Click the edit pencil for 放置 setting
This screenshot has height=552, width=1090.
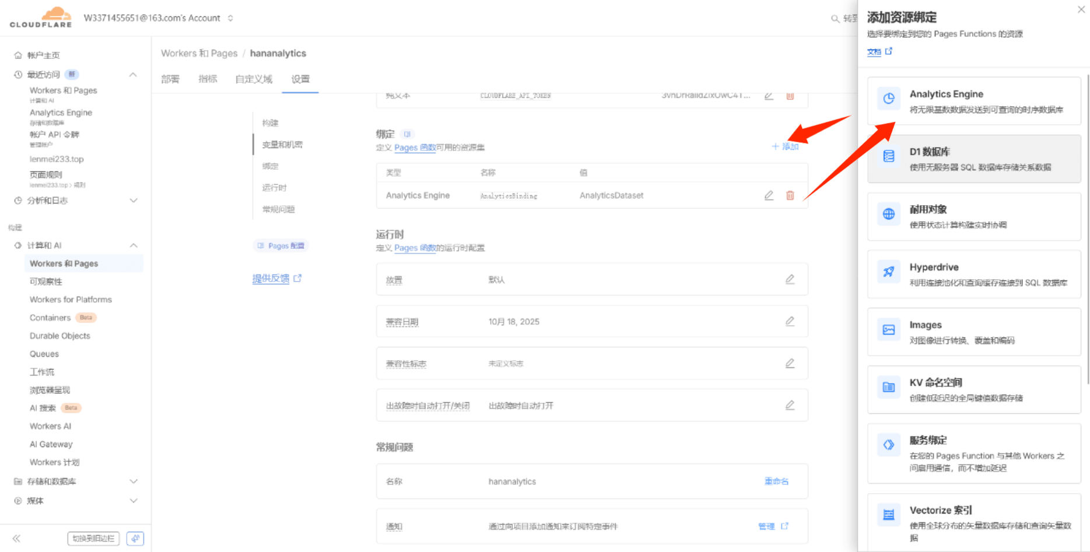click(790, 279)
